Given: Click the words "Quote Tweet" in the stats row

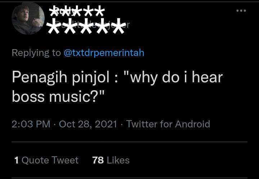Looking at the screenshot, I should pos(50,160).
